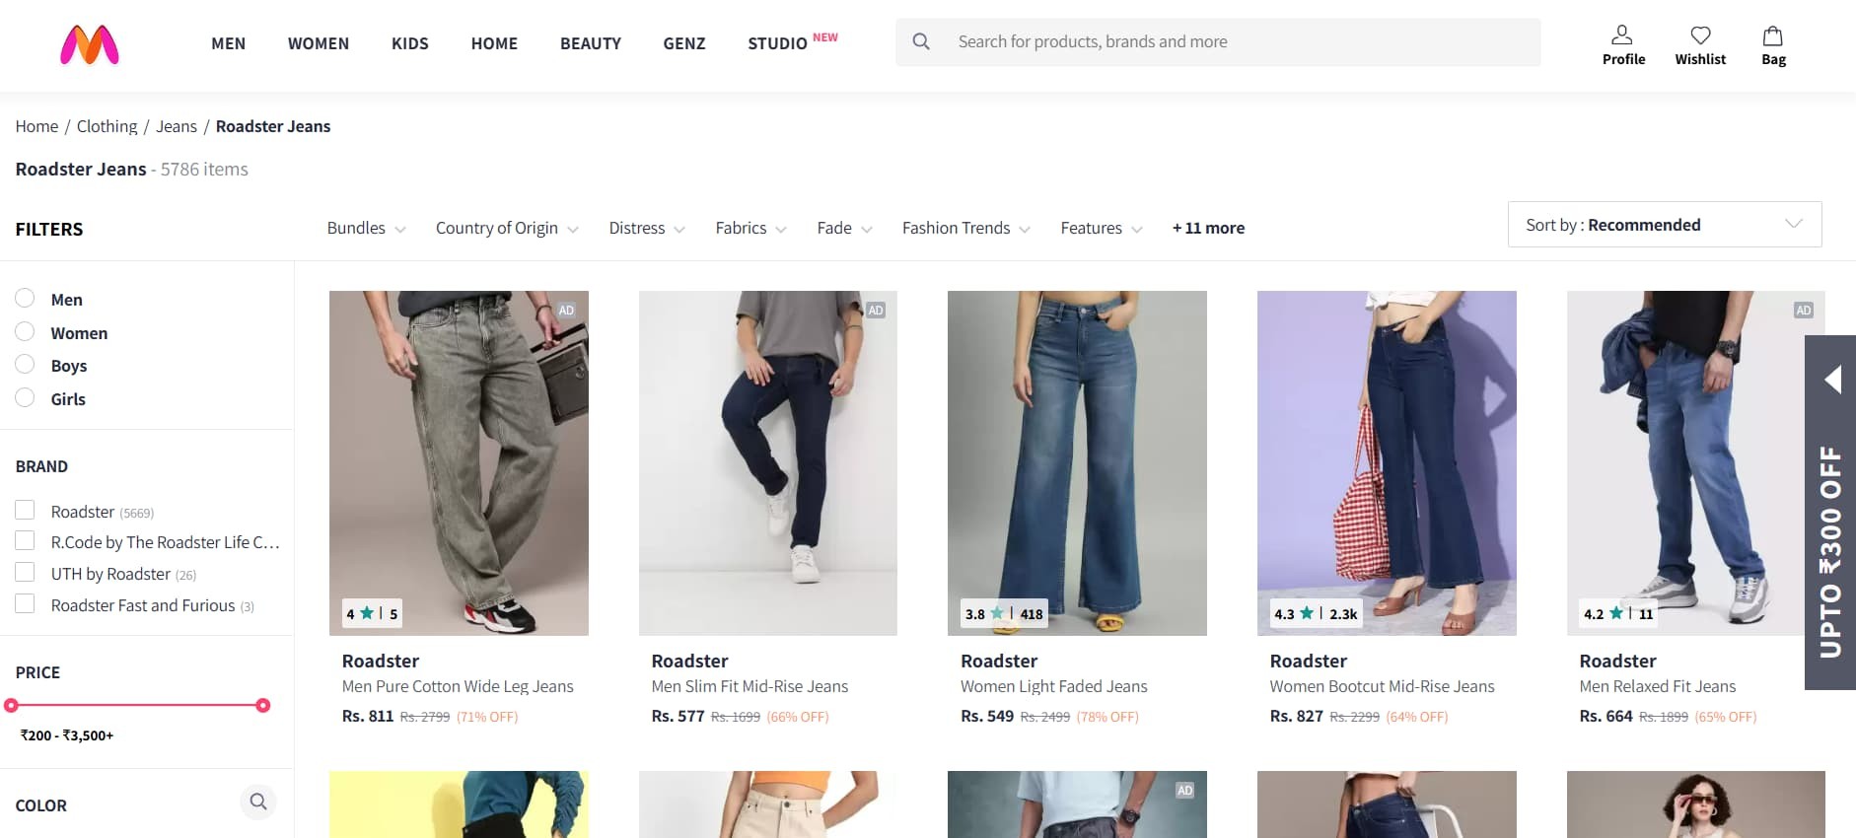Viewport: 1856px width, 838px height.
Task: Click the Color filter search icon
Action: coord(258,802)
